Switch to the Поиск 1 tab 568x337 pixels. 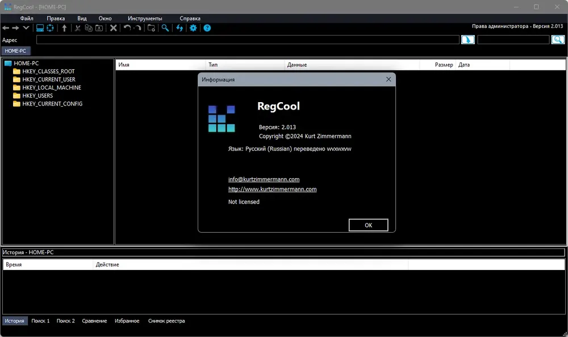(x=40, y=321)
